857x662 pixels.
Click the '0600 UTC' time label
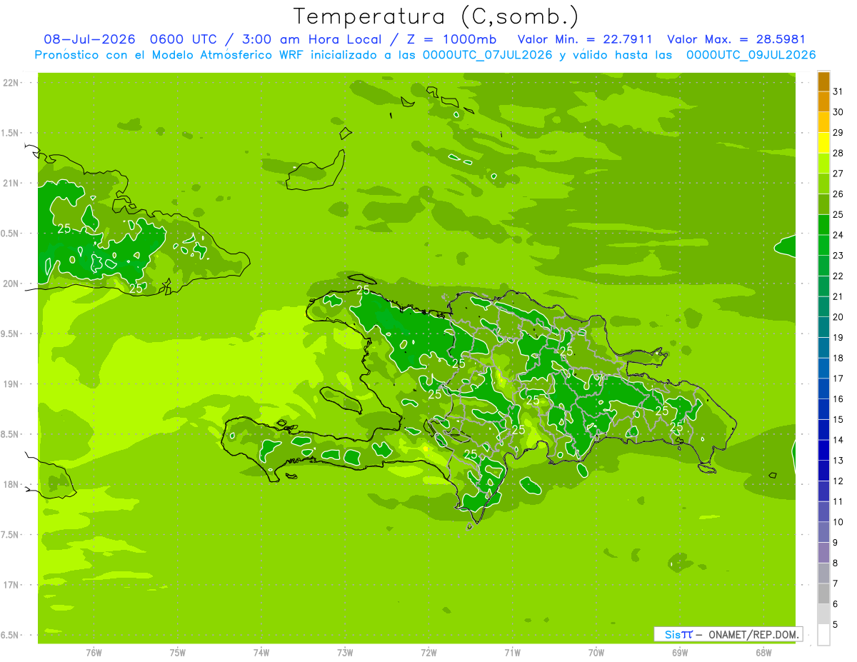click(x=184, y=39)
